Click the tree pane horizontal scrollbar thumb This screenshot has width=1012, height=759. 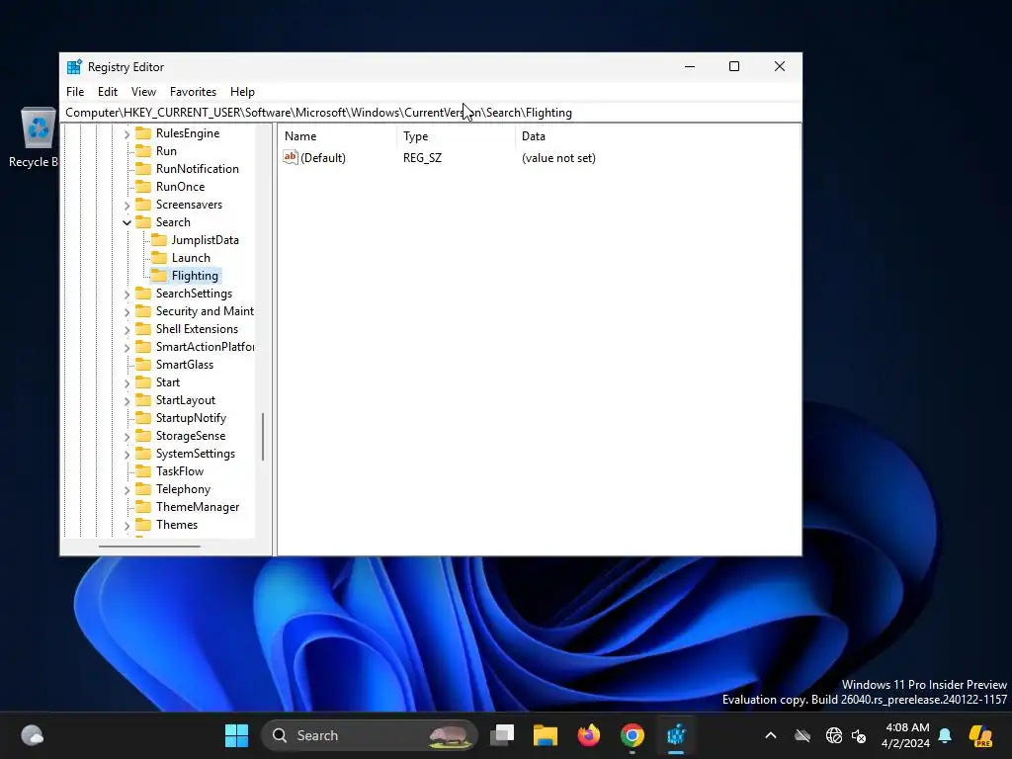(149, 547)
